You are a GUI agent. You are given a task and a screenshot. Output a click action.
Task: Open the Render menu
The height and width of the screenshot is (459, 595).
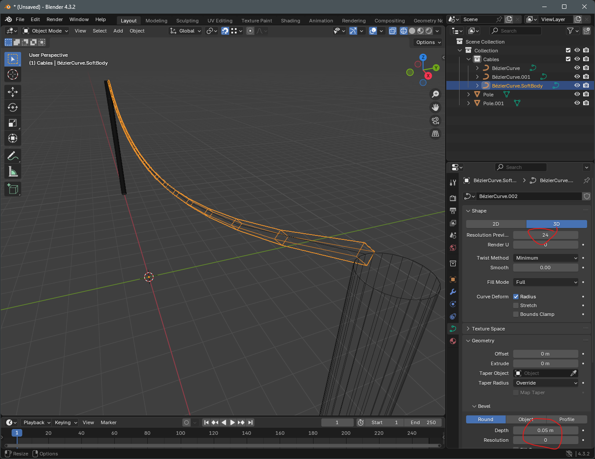[x=55, y=19]
